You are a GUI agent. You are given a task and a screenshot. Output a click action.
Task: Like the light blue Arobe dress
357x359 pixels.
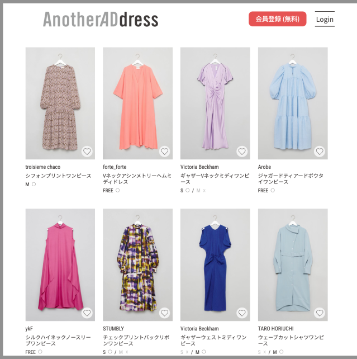coord(320,152)
